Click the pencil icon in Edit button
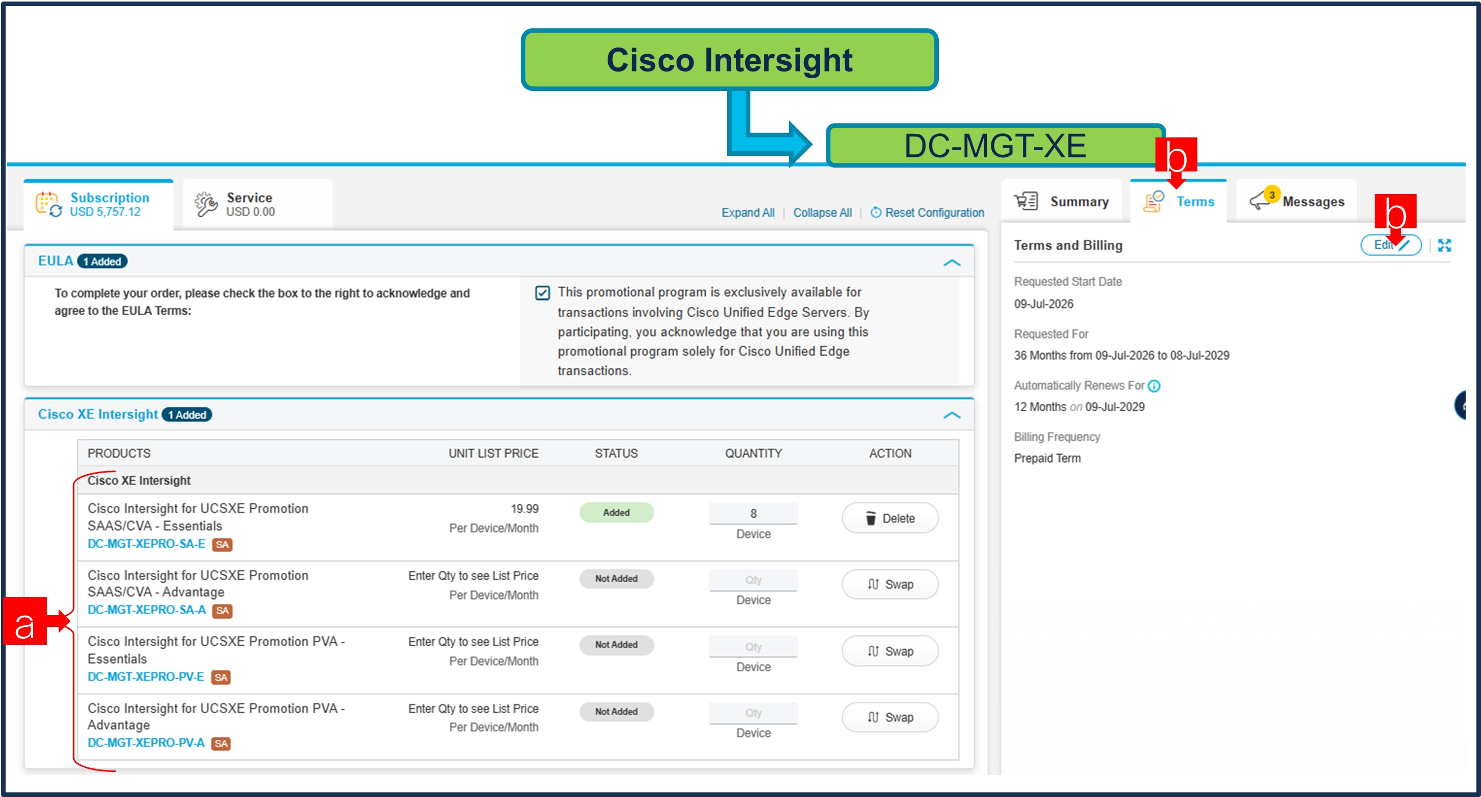 [x=1404, y=245]
